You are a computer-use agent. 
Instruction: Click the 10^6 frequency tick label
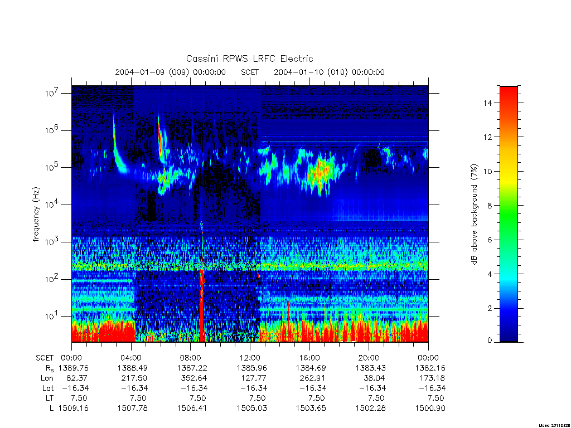coord(52,130)
